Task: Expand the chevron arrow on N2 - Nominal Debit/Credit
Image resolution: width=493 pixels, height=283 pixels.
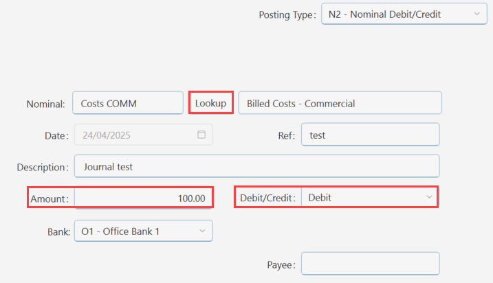Action: 477,14
